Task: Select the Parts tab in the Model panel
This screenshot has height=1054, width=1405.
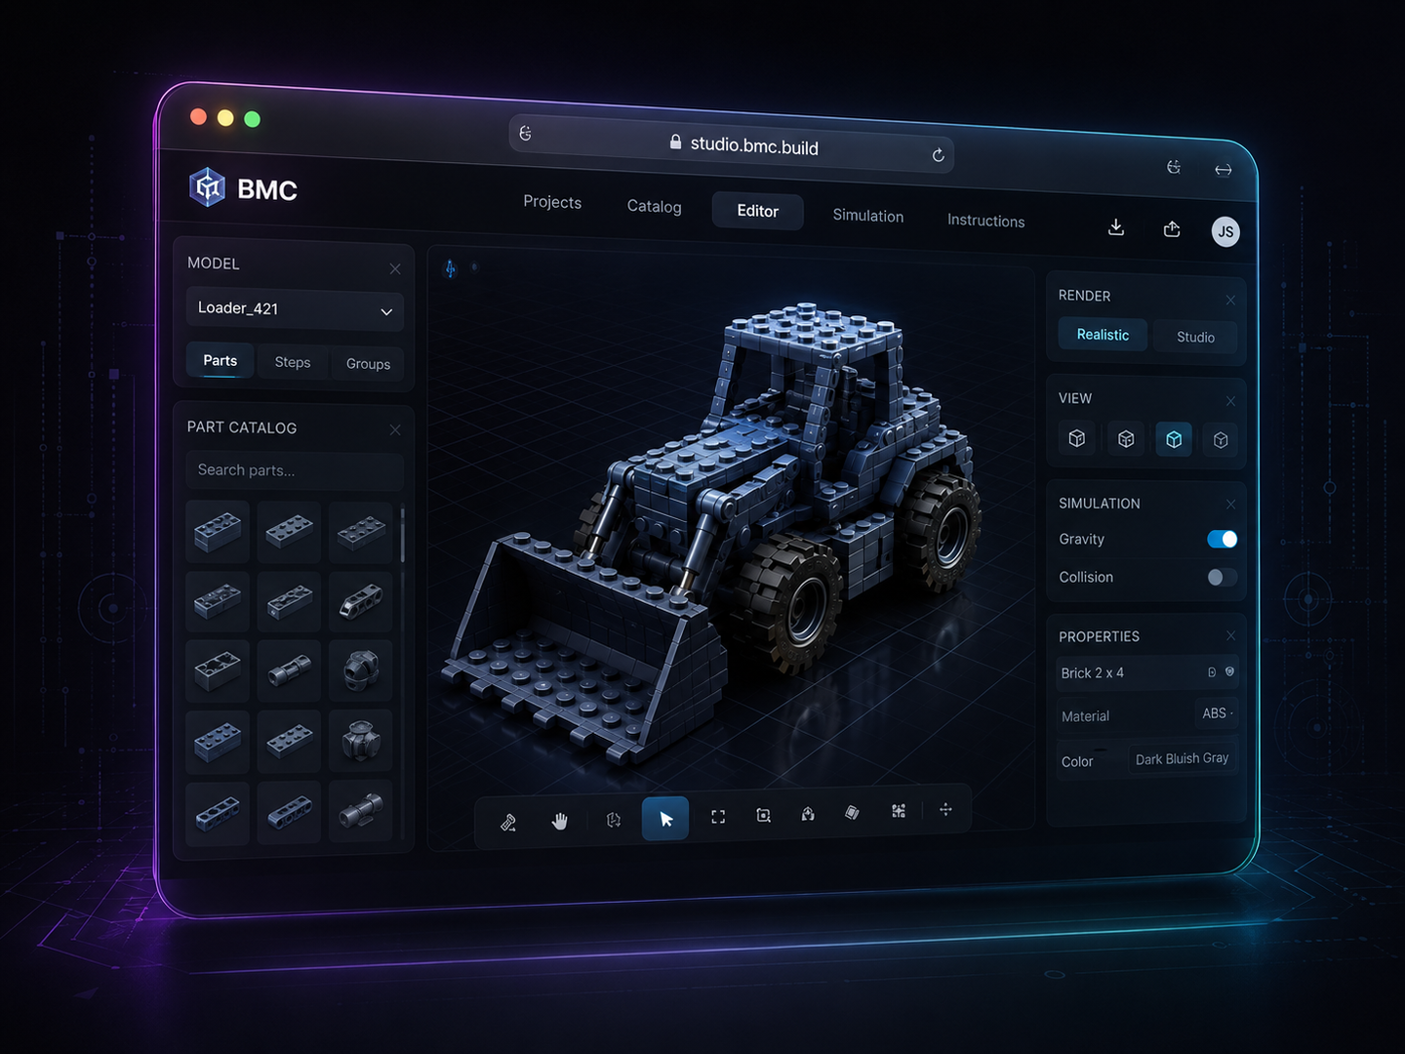Action: coord(221,360)
